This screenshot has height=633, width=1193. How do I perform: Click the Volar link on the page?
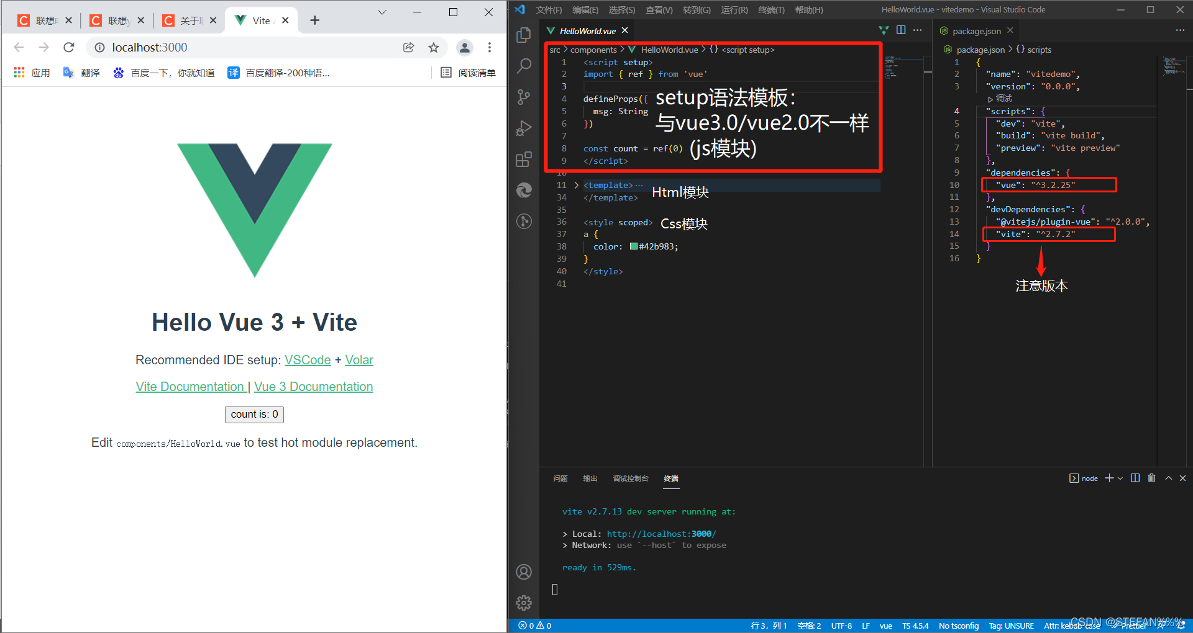point(359,360)
